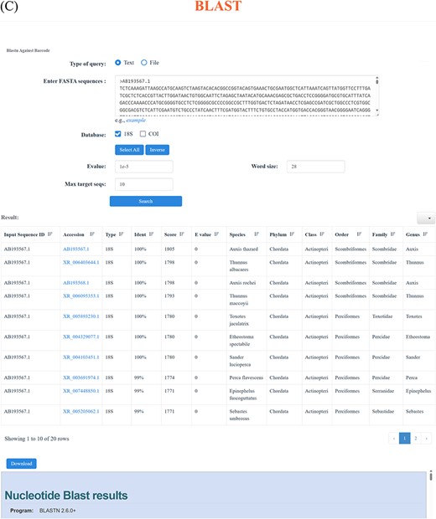Sort the Species column

pyautogui.click(x=257, y=234)
